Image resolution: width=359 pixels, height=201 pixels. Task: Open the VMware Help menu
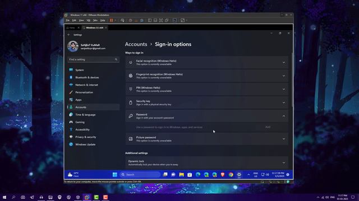point(103,20)
